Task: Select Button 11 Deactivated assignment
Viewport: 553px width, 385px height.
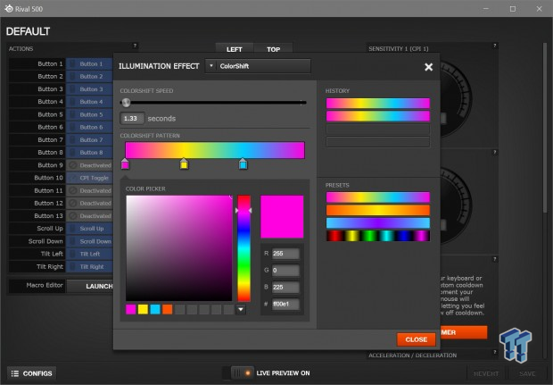Action: (x=89, y=191)
